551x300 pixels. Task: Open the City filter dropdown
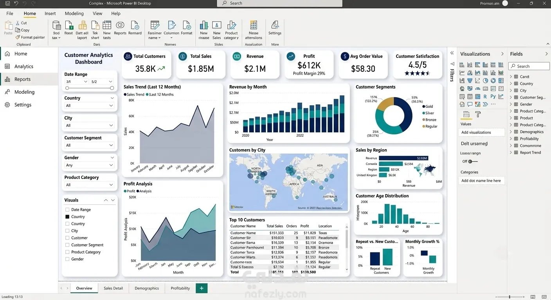[90, 125]
